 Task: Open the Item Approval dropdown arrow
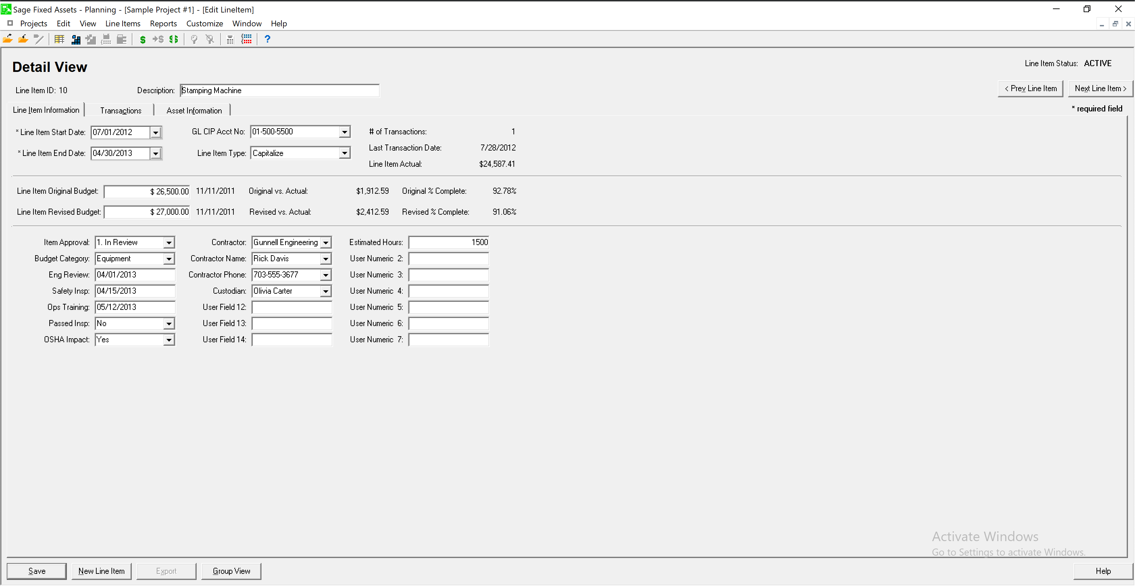(169, 243)
